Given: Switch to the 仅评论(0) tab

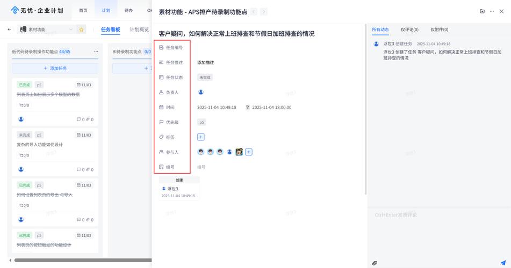Looking at the screenshot, I should point(409,29).
